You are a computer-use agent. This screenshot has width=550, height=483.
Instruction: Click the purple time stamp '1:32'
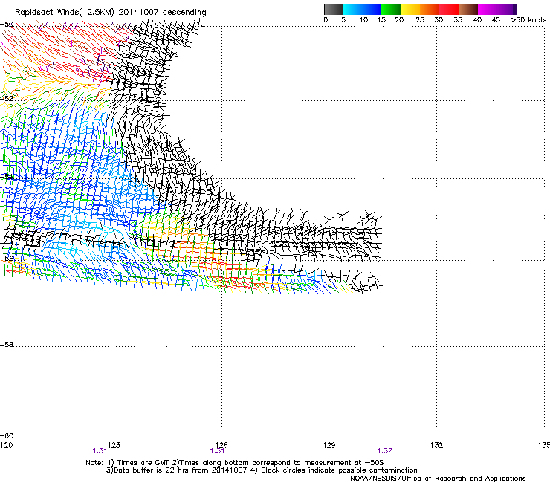[x=384, y=451]
